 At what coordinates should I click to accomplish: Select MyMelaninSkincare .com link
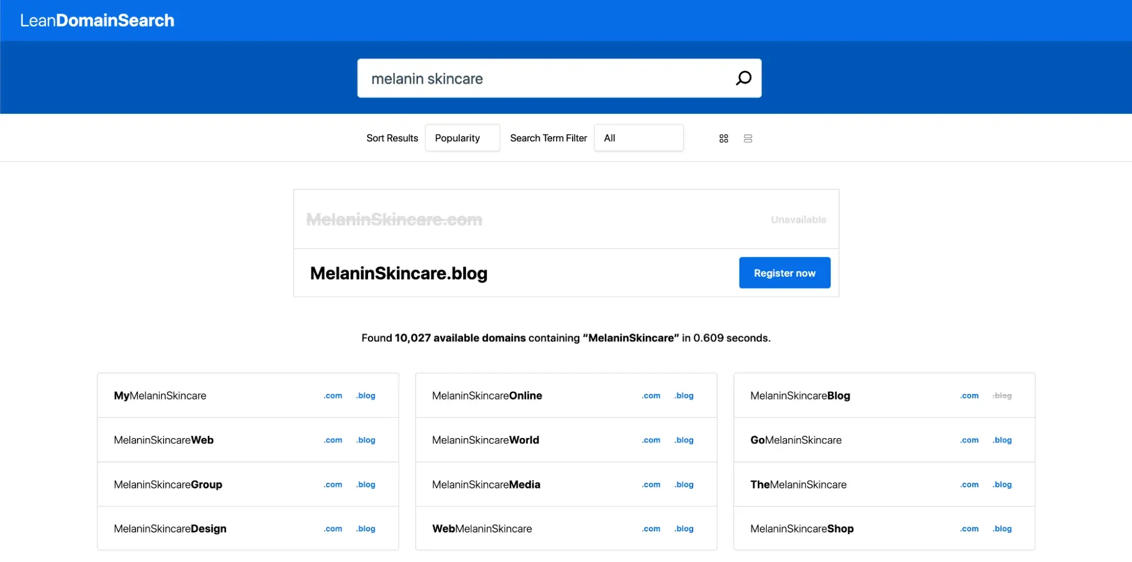tap(333, 396)
